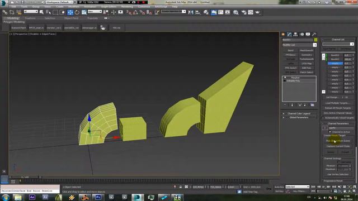Open the Utilities command panel tab
This screenshot has height=201, width=358.
(x=314, y=34)
